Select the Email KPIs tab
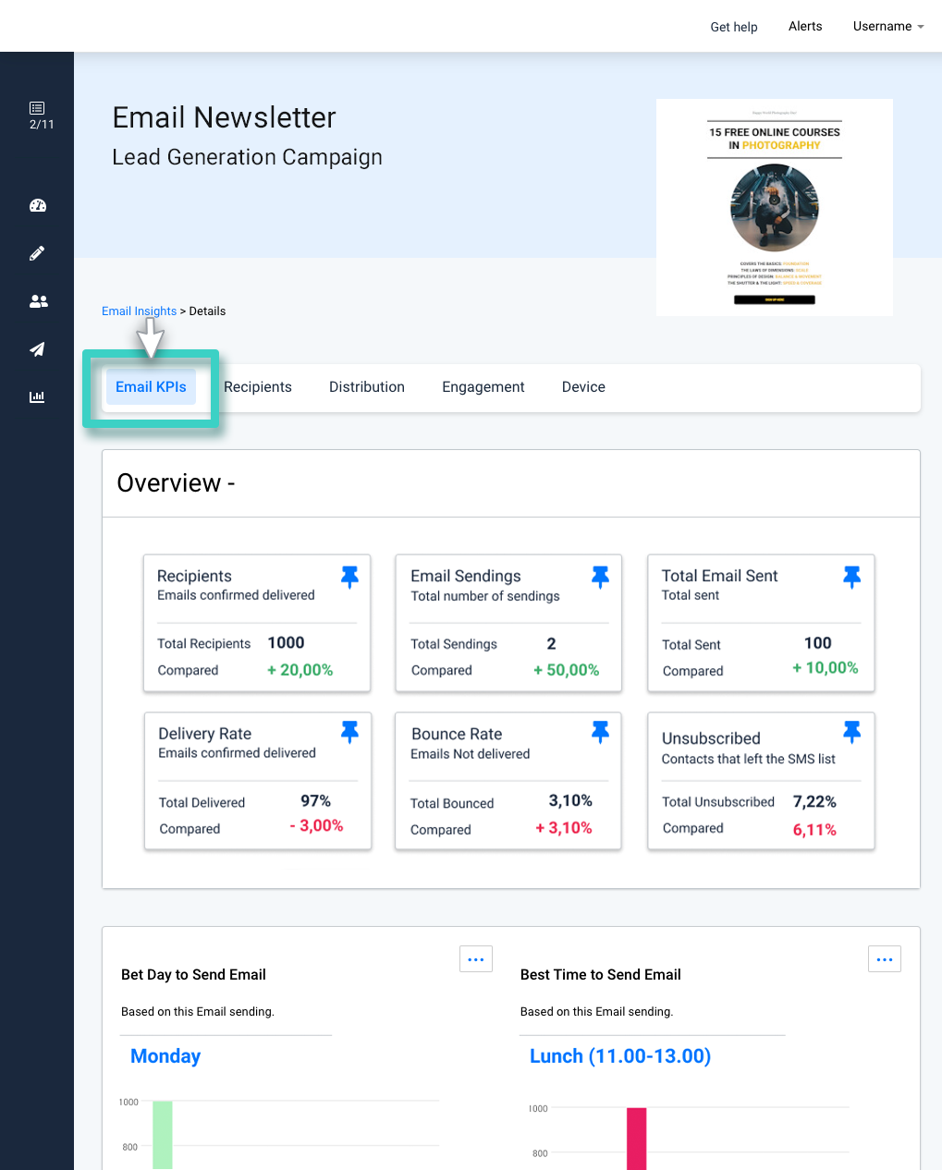Viewport: 942px width, 1170px height. [151, 387]
